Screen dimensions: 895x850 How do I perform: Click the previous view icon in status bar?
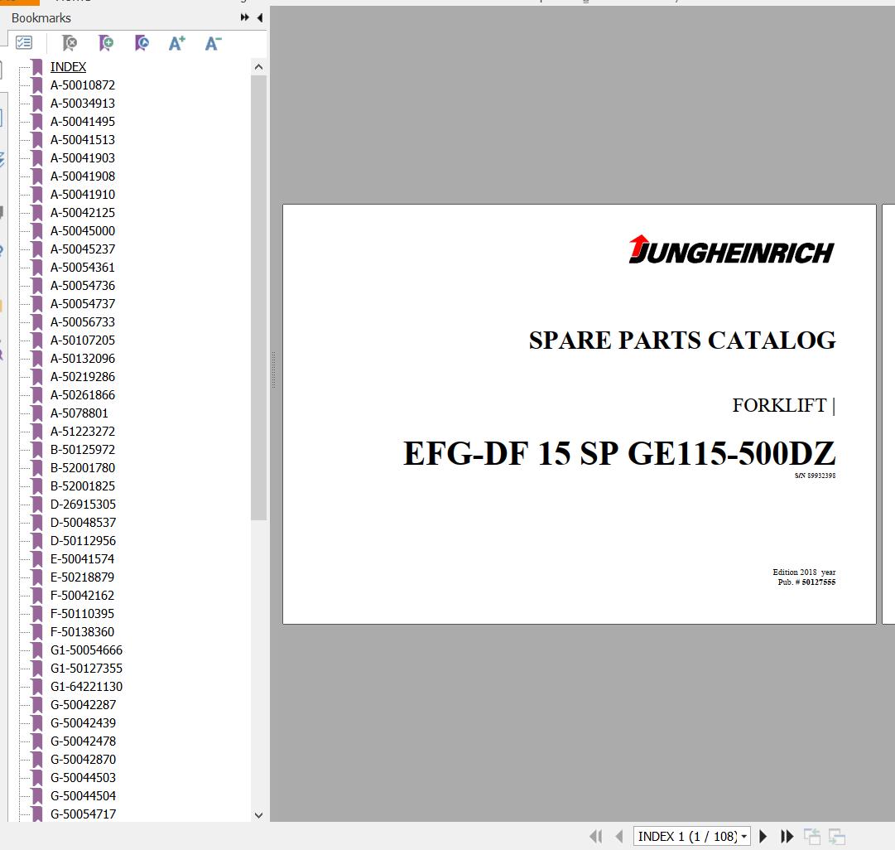point(811,837)
